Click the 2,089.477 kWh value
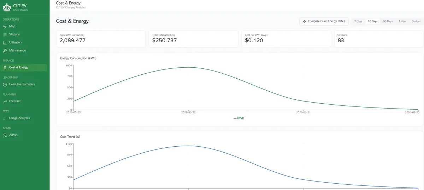 (72, 41)
